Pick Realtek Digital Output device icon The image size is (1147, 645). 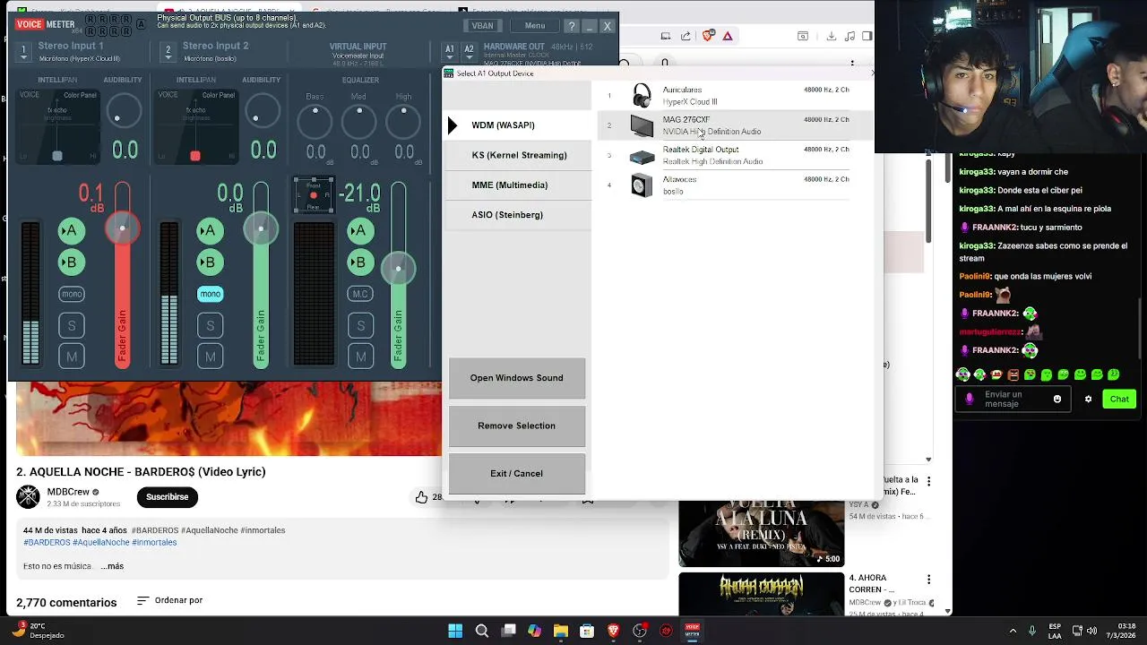tap(642, 157)
